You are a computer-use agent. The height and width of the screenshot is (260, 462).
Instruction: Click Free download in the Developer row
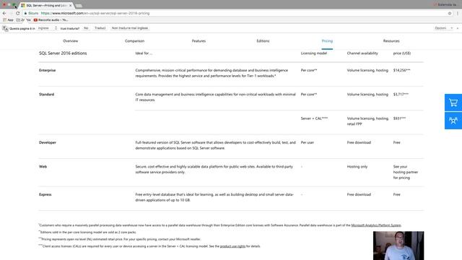point(359,143)
